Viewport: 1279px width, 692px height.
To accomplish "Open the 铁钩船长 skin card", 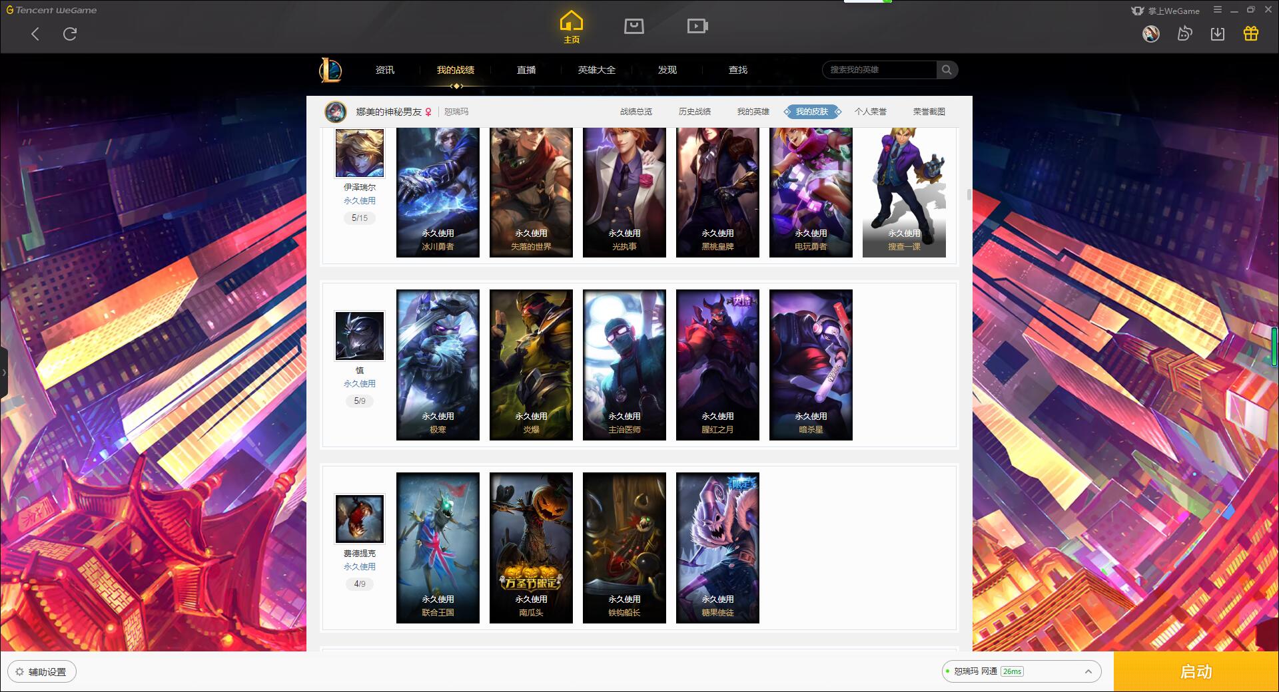I will 624,548.
